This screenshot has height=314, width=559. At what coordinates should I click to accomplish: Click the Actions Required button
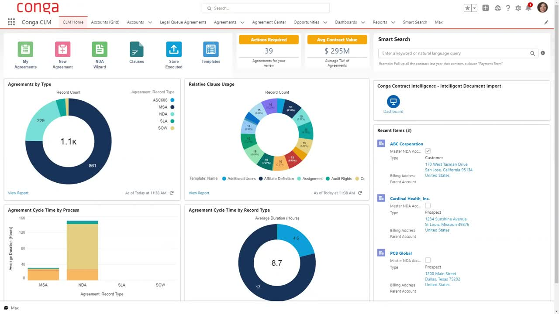click(x=269, y=40)
